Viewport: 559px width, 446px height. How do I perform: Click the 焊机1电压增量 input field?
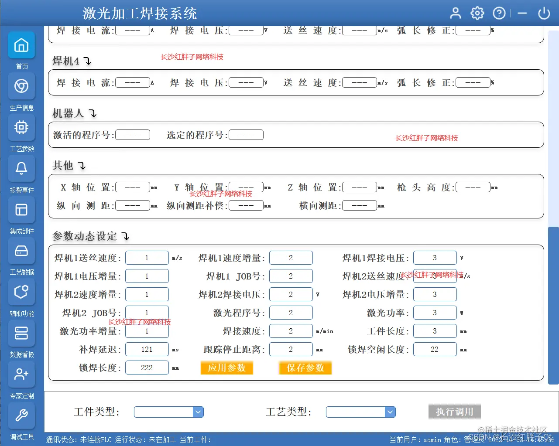coord(147,276)
